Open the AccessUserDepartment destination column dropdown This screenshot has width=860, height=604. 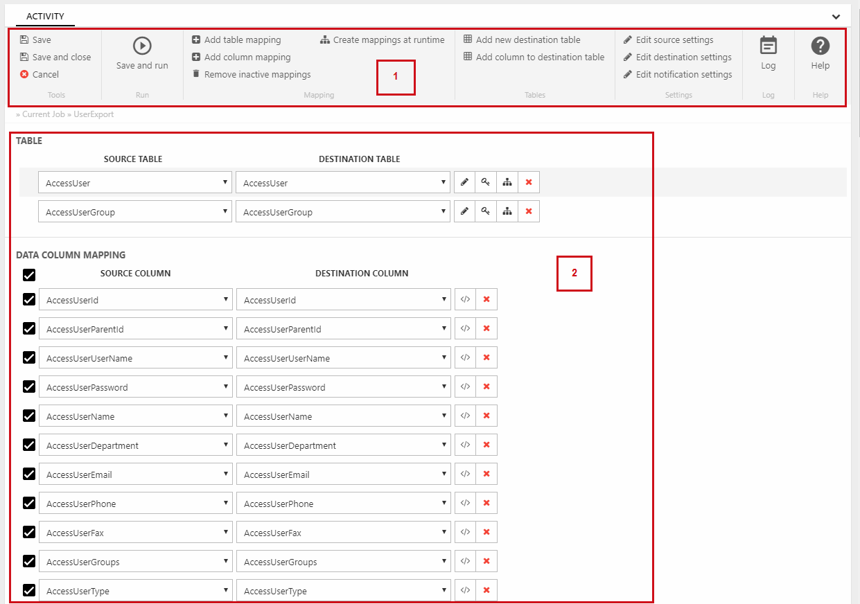[344, 445]
